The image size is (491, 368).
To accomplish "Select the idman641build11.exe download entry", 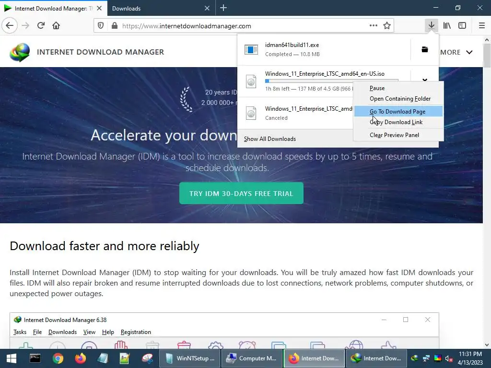I will 324,49.
